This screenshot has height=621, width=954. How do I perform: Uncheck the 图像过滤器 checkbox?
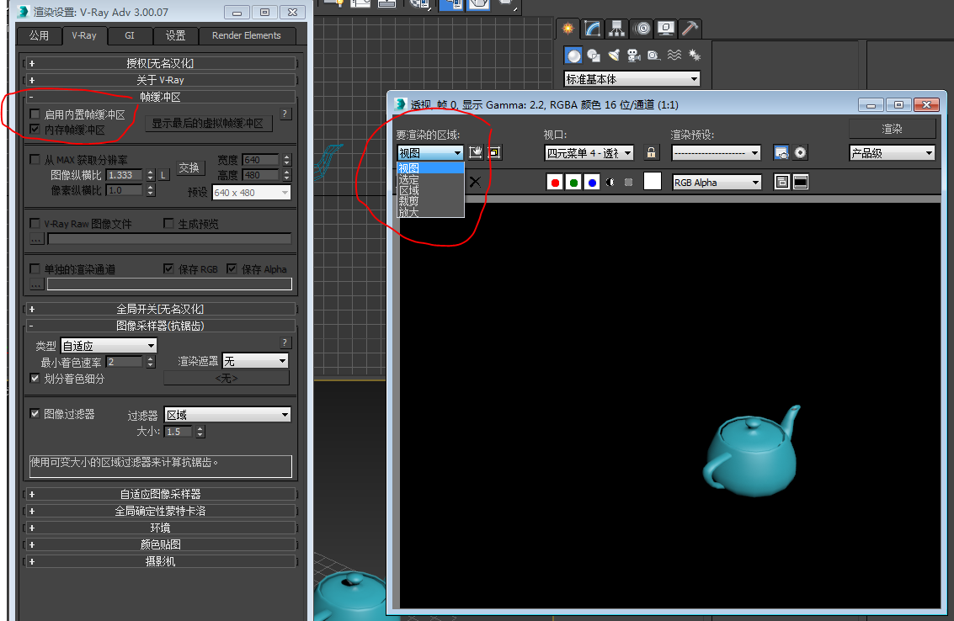point(35,414)
